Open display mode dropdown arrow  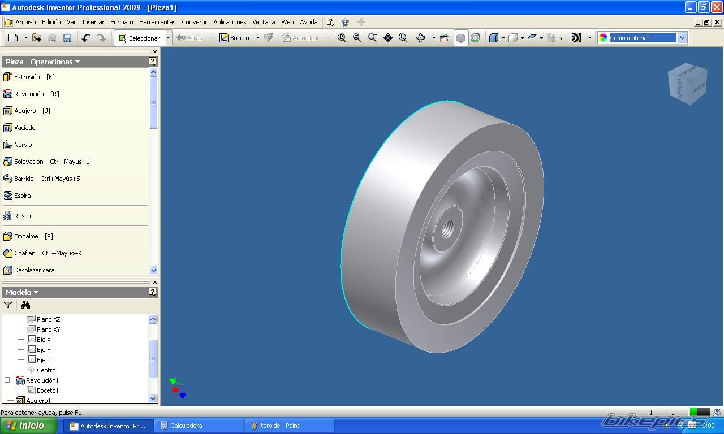coord(503,38)
